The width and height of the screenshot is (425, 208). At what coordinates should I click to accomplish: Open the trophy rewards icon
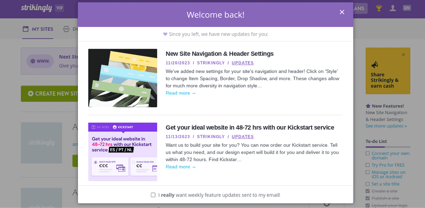point(379,8)
